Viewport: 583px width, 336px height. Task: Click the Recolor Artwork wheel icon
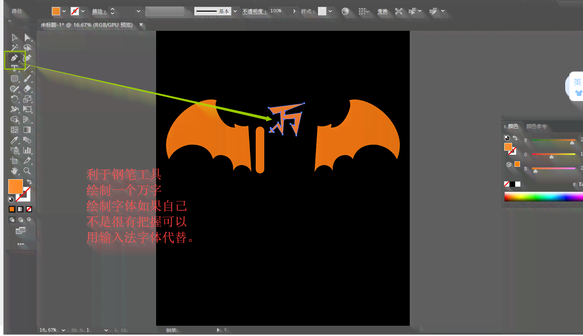tap(345, 11)
